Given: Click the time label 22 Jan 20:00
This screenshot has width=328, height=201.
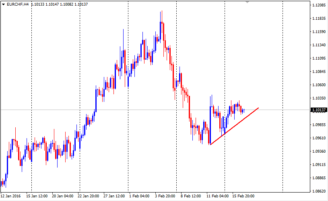Looking at the screenshot, I should click(88, 196).
